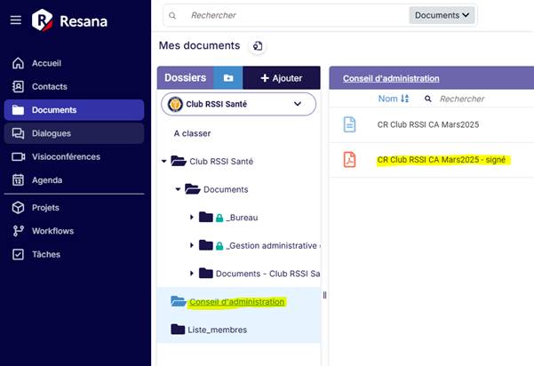534x366 pixels.
Task: Click the top Rechercher search field
Action: (x=293, y=15)
